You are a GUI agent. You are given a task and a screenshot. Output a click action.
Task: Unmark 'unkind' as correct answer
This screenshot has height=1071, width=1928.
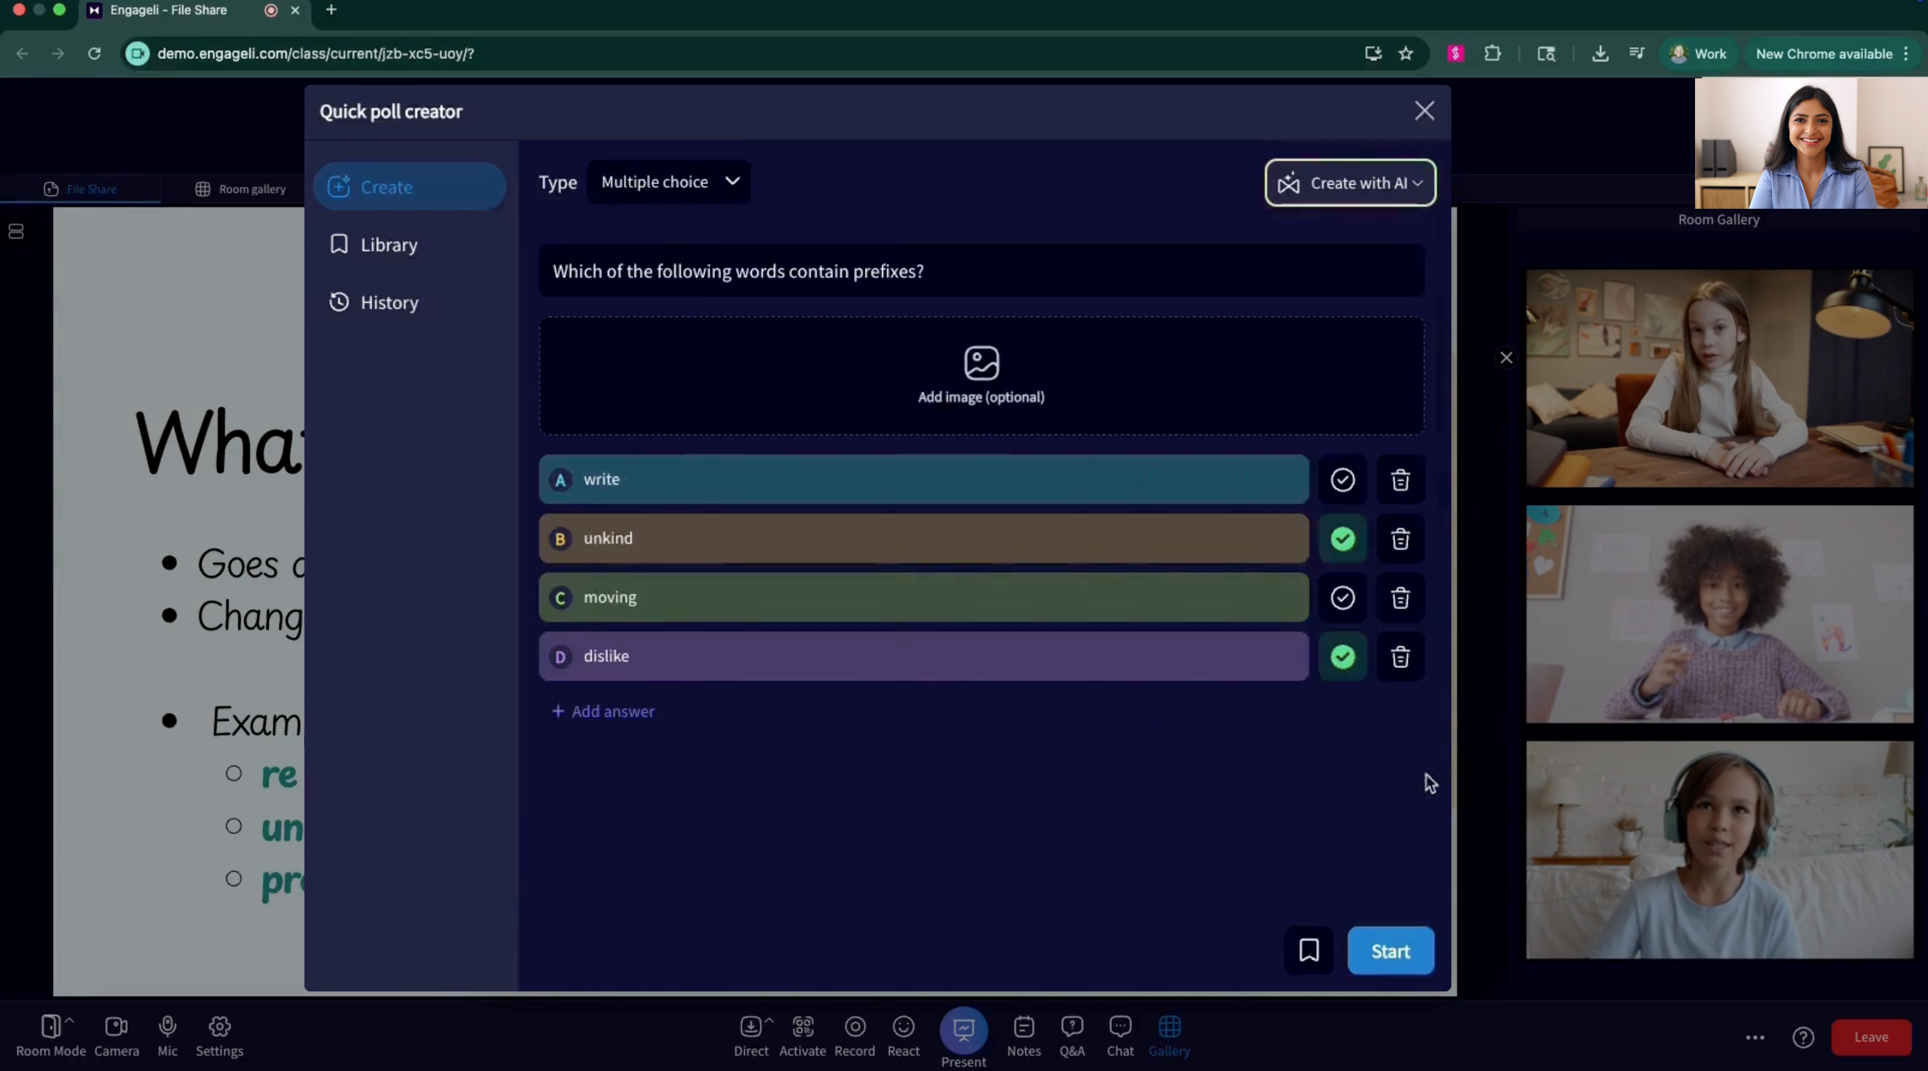tap(1342, 539)
